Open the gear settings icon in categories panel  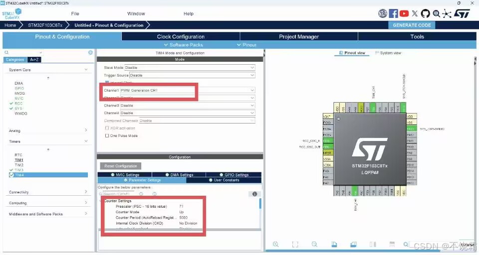coord(90,52)
